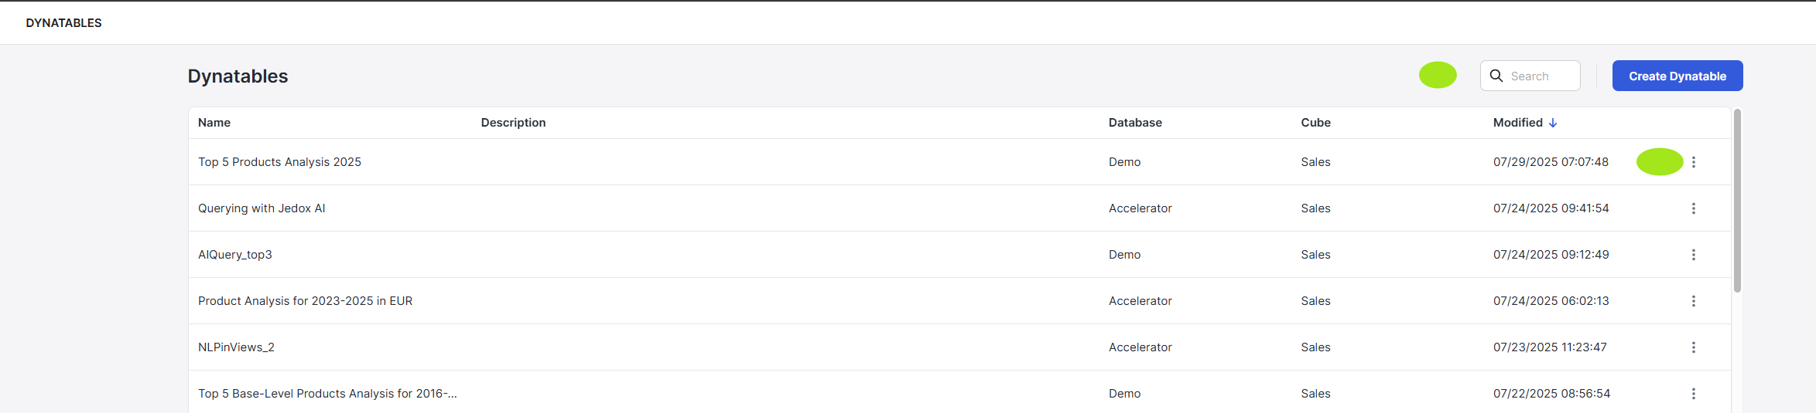The image size is (1816, 413).
Task: Click the search magnifier icon
Action: (x=1496, y=76)
